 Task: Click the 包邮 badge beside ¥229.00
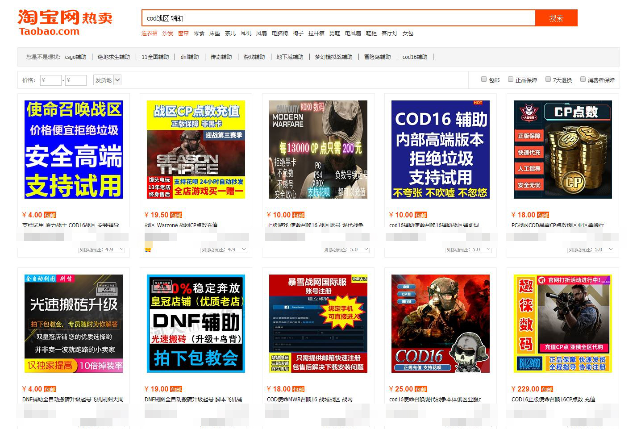[547, 389]
